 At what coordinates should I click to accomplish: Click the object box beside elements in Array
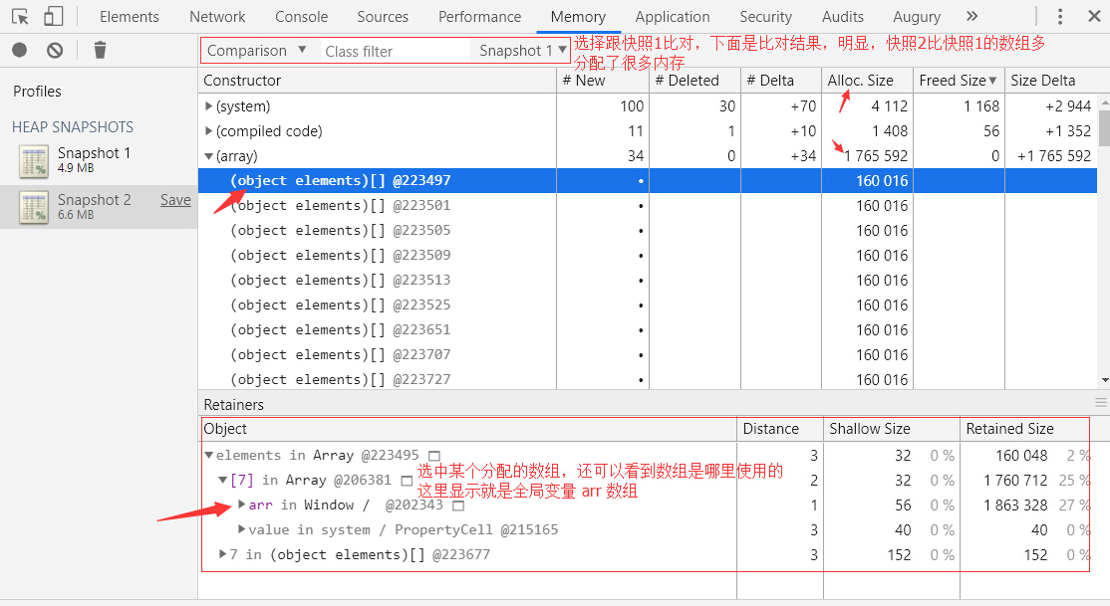click(x=434, y=455)
